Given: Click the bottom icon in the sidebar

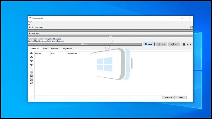Looking at the screenshot, I should (31, 83).
